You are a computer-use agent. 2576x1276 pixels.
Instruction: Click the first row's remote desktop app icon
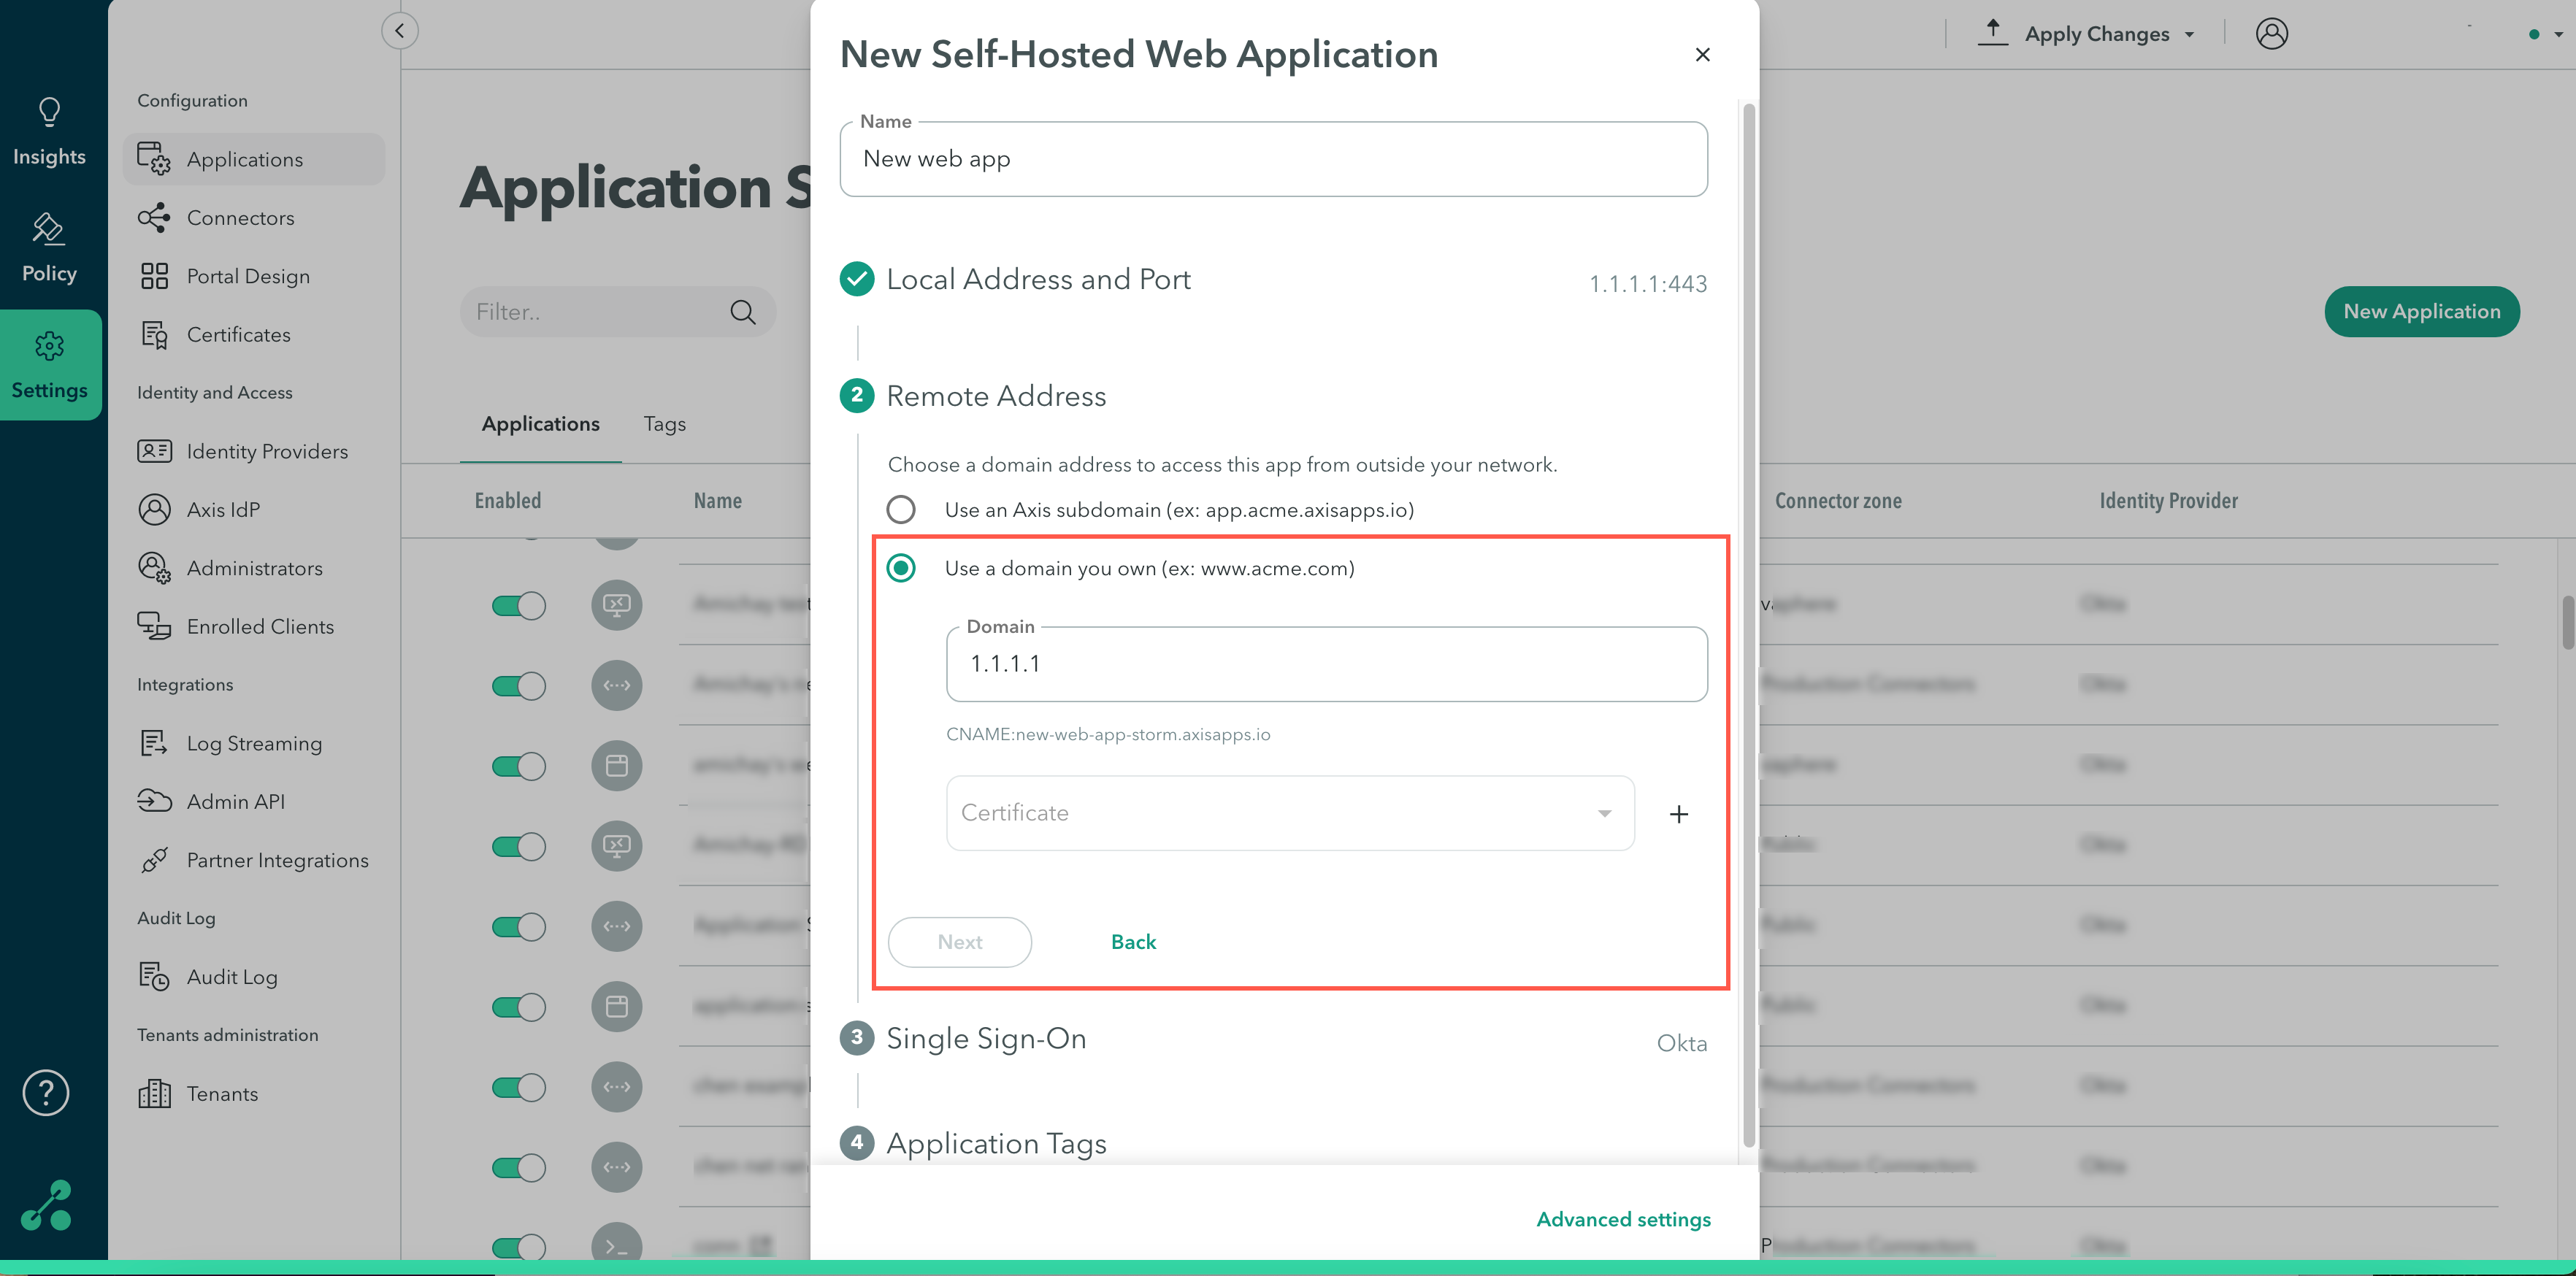tap(617, 605)
